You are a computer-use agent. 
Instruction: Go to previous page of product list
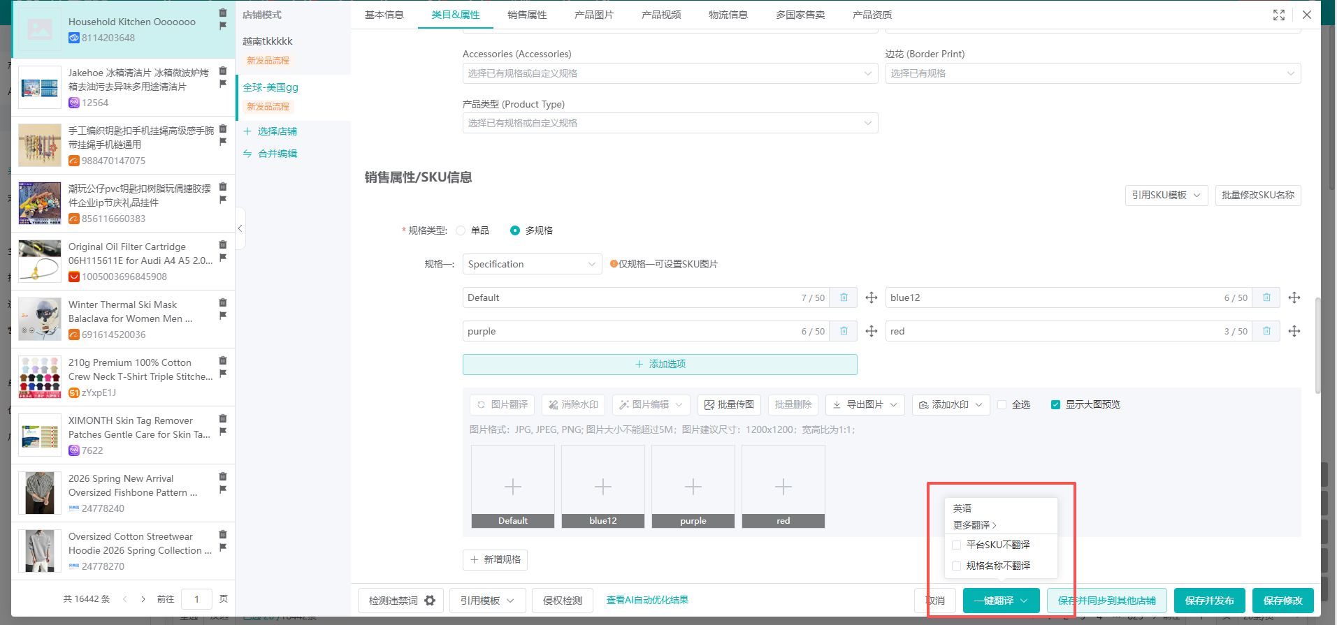click(125, 599)
